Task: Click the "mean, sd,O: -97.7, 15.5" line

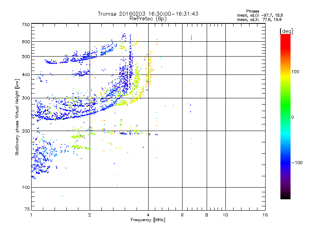Action: click(260, 15)
